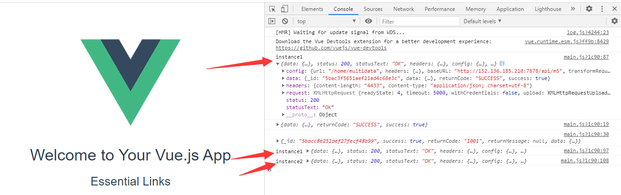Close the DevTools panel

click(x=614, y=9)
